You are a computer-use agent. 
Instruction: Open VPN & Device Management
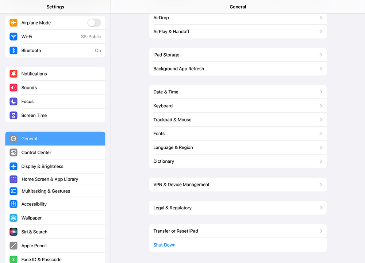238,185
